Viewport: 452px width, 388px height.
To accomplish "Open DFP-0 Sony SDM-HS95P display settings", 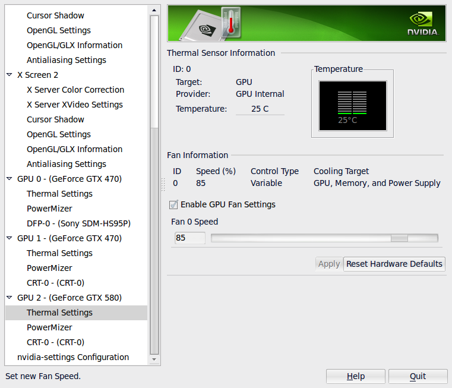I will [78, 223].
